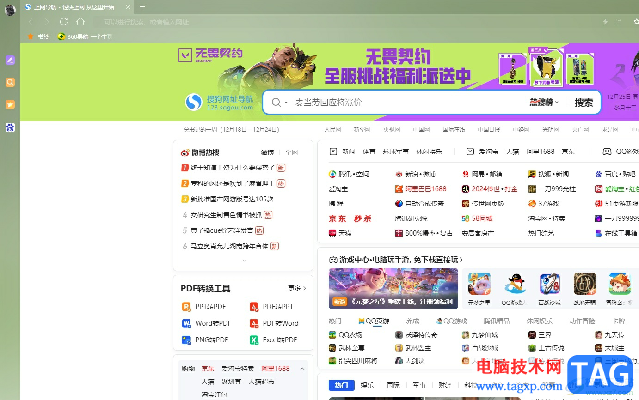Select the 体育 category tab
Viewport: 639px width, 400px height.
(x=369, y=152)
